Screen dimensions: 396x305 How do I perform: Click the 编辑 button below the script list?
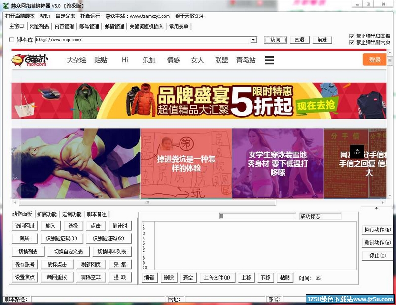(149, 278)
